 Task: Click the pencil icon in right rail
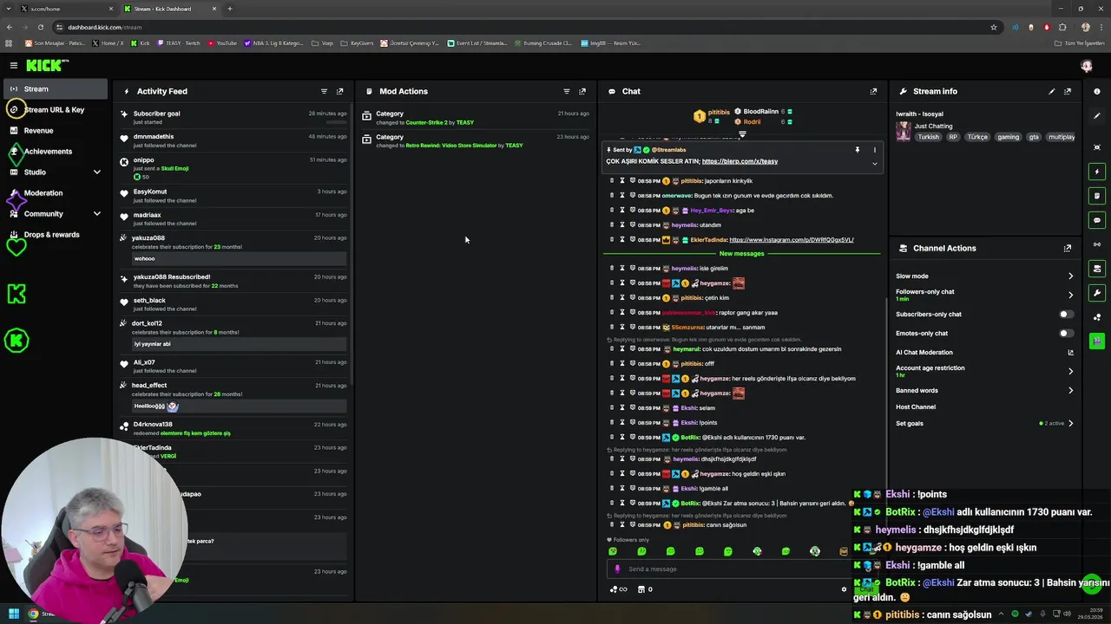tap(1097, 116)
